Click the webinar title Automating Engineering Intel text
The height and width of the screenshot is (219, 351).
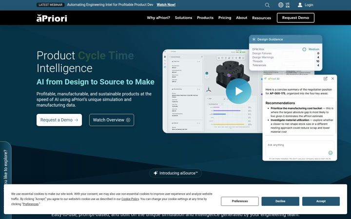110,5
